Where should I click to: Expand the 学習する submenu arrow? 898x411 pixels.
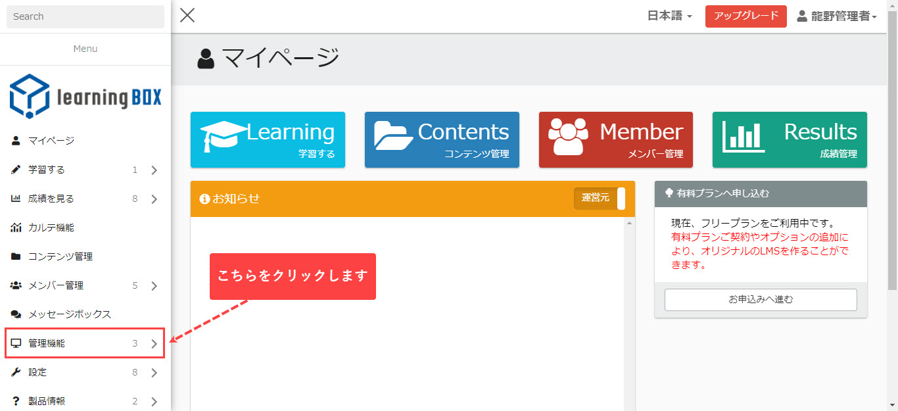tap(154, 170)
